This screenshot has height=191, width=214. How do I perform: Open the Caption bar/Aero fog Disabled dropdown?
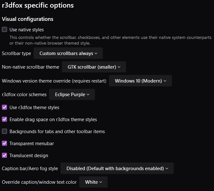pyautogui.click(x=117, y=169)
